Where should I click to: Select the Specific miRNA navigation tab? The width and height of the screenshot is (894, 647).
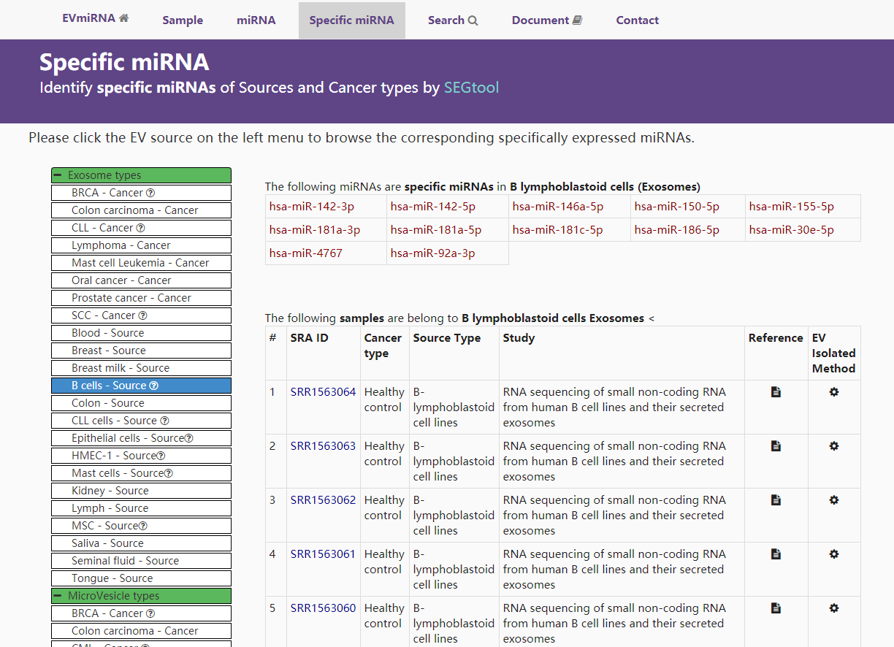pos(352,20)
